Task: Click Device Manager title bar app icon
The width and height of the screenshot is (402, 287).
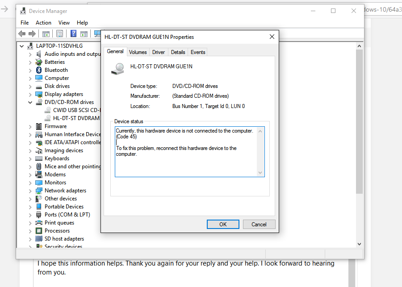Action: click(x=23, y=11)
